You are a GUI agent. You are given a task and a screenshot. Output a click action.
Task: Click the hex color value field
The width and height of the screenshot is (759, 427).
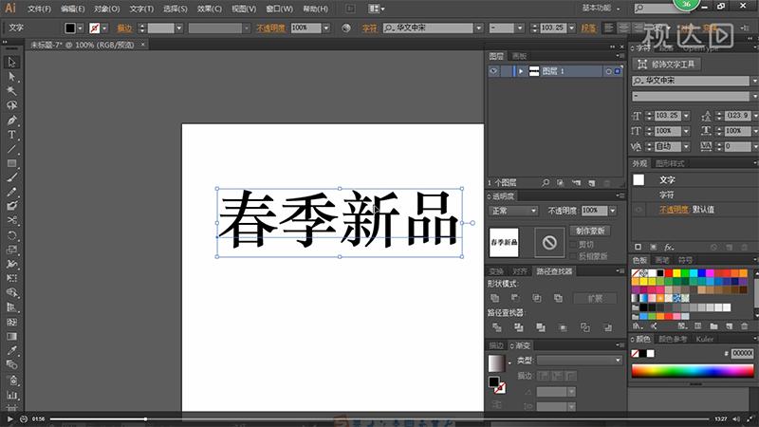tap(742, 353)
